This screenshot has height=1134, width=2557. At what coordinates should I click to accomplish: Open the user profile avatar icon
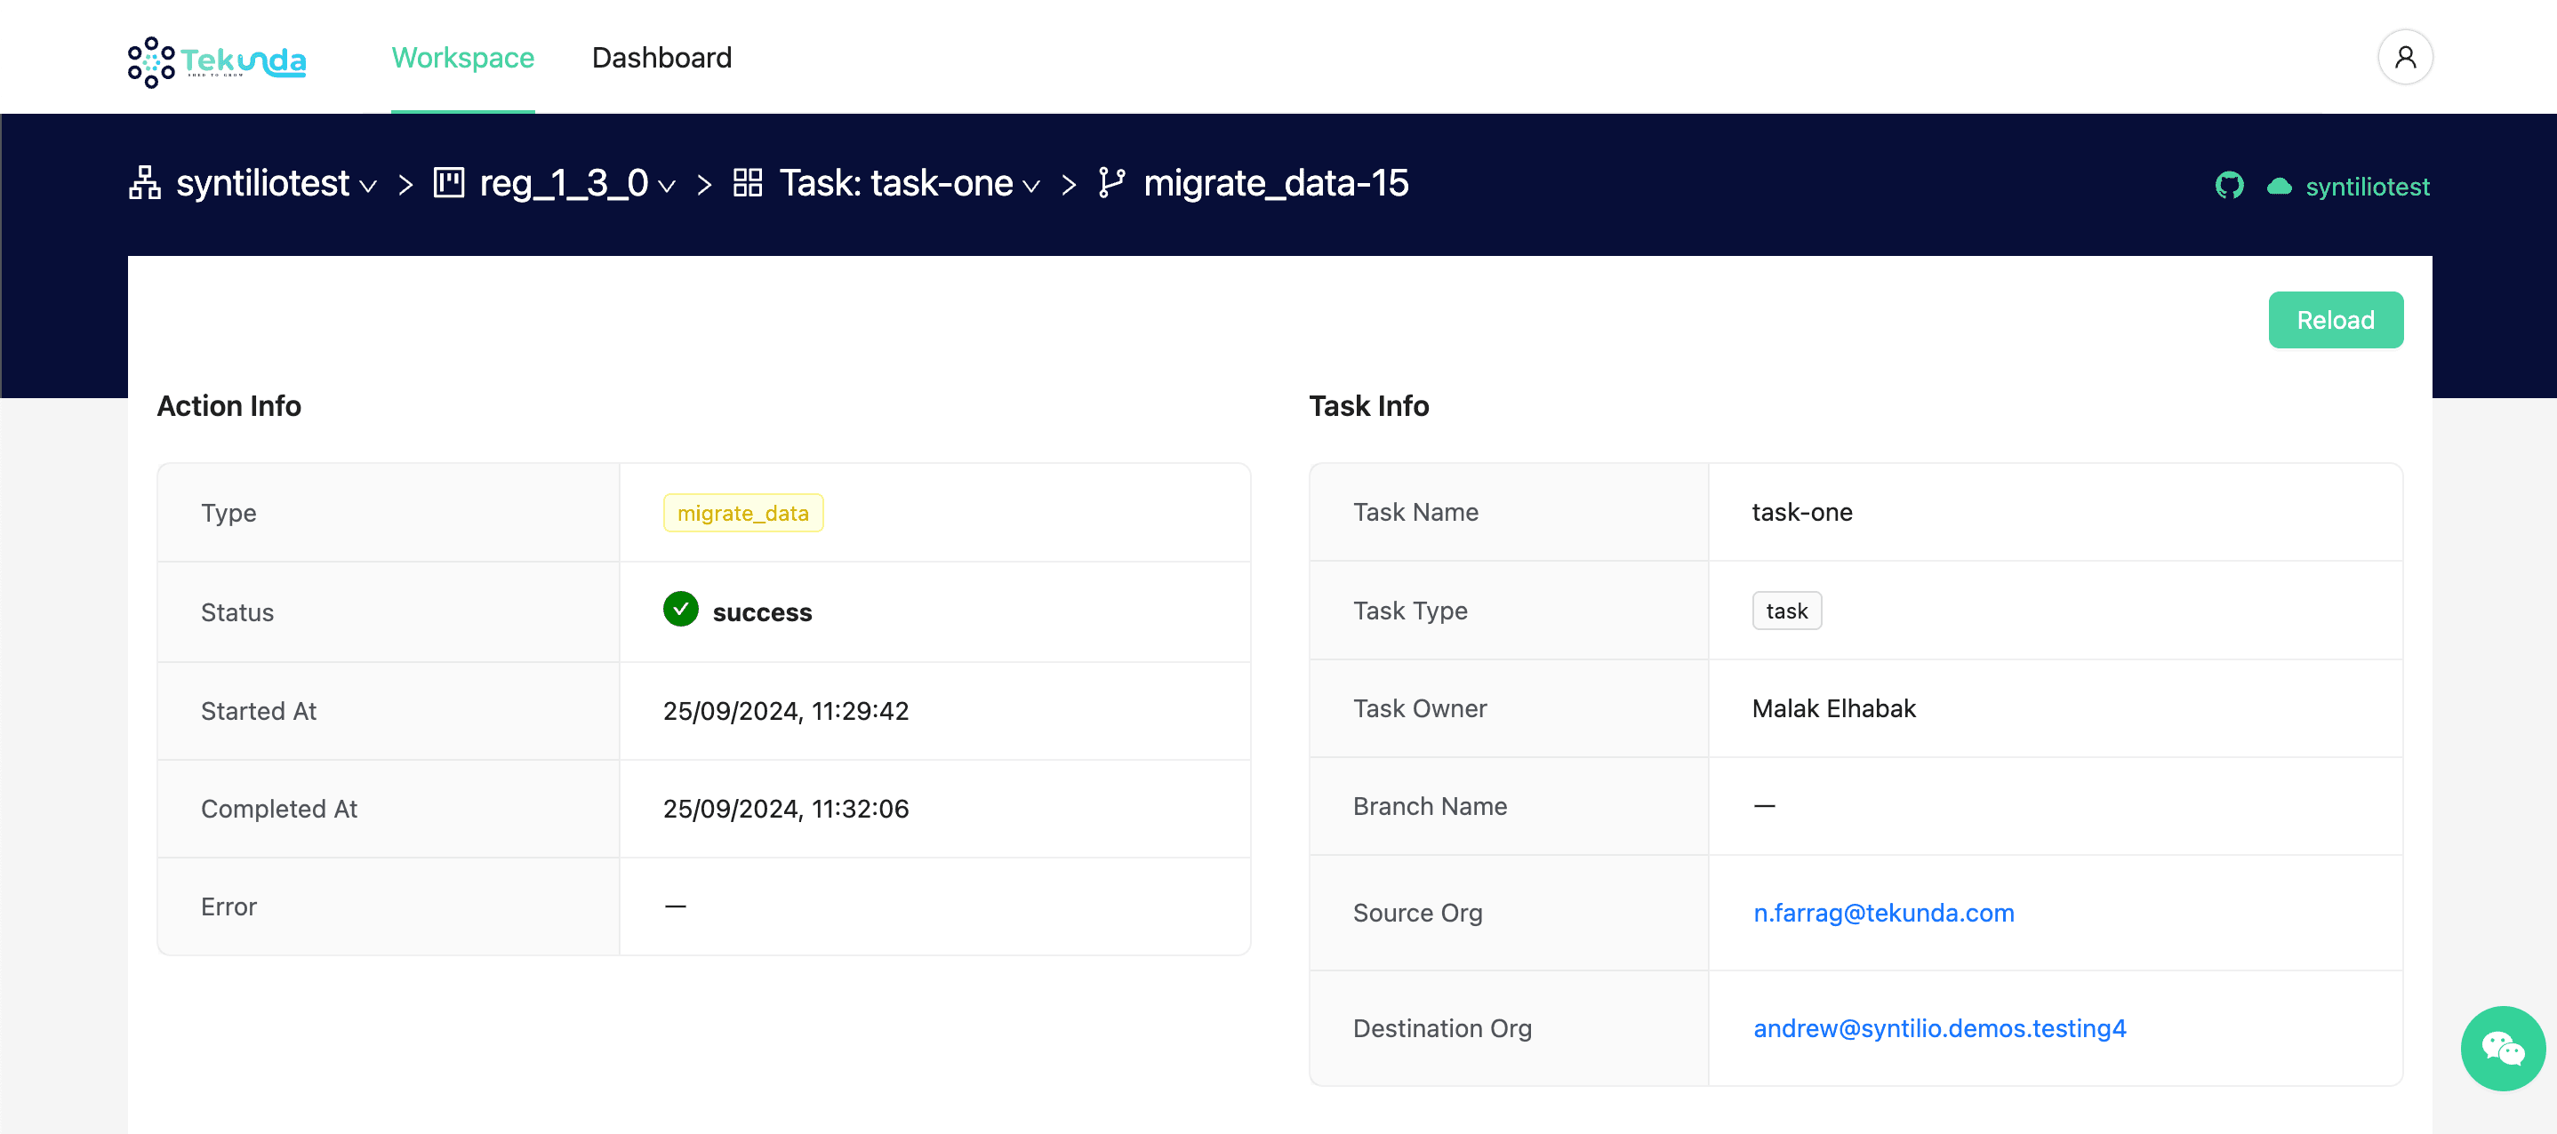tap(2406, 57)
